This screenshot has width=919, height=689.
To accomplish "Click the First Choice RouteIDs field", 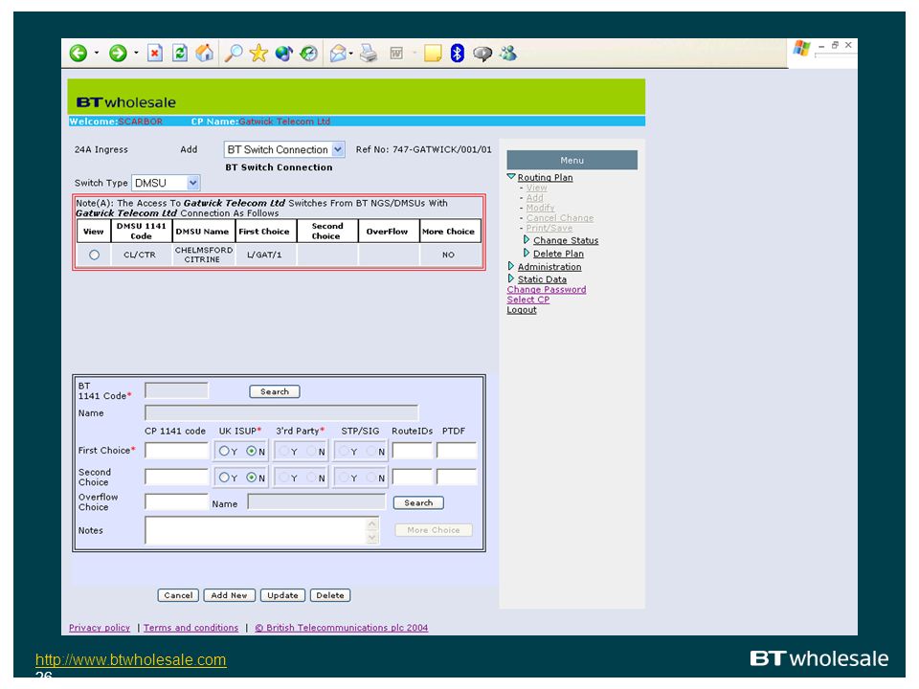I will click(x=412, y=451).
